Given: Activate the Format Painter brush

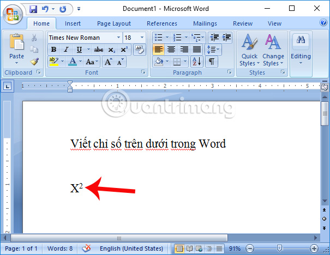Looking at the screenshot, I should [x=34, y=62].
